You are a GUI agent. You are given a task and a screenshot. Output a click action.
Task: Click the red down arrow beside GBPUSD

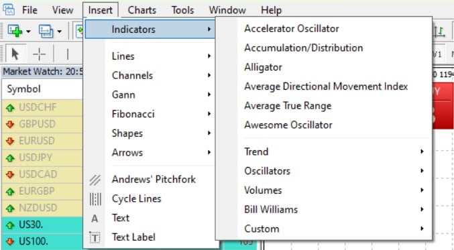click(x=10, y=125)
